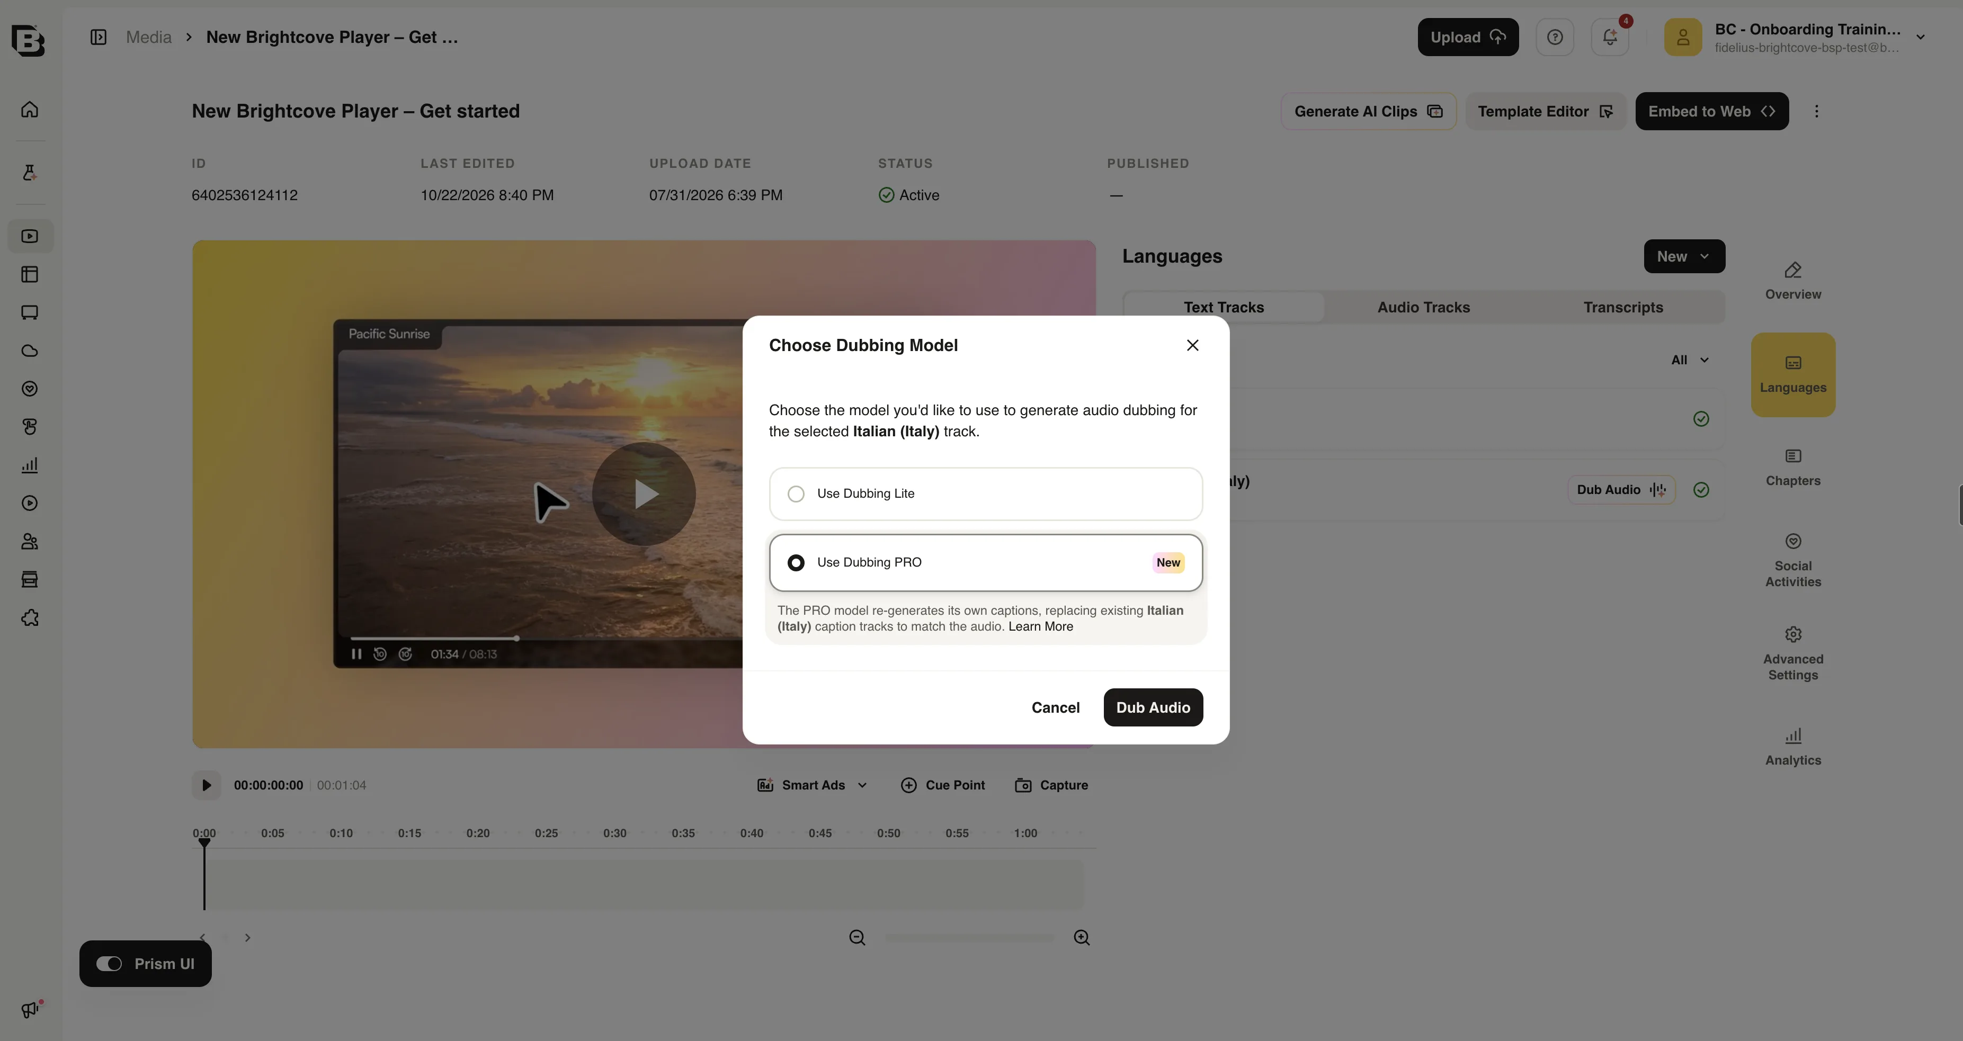Switch to the Audio Tracks tab
Image resolution: width=1963 pixels, height=1041 pixels.
tap(1423, 307)
